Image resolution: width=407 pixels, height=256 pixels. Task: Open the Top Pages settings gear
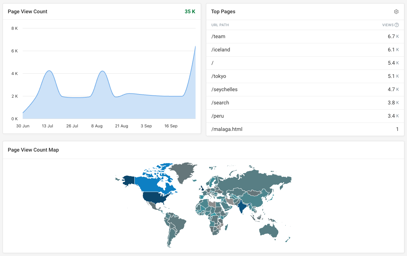[x=396, y=11]
